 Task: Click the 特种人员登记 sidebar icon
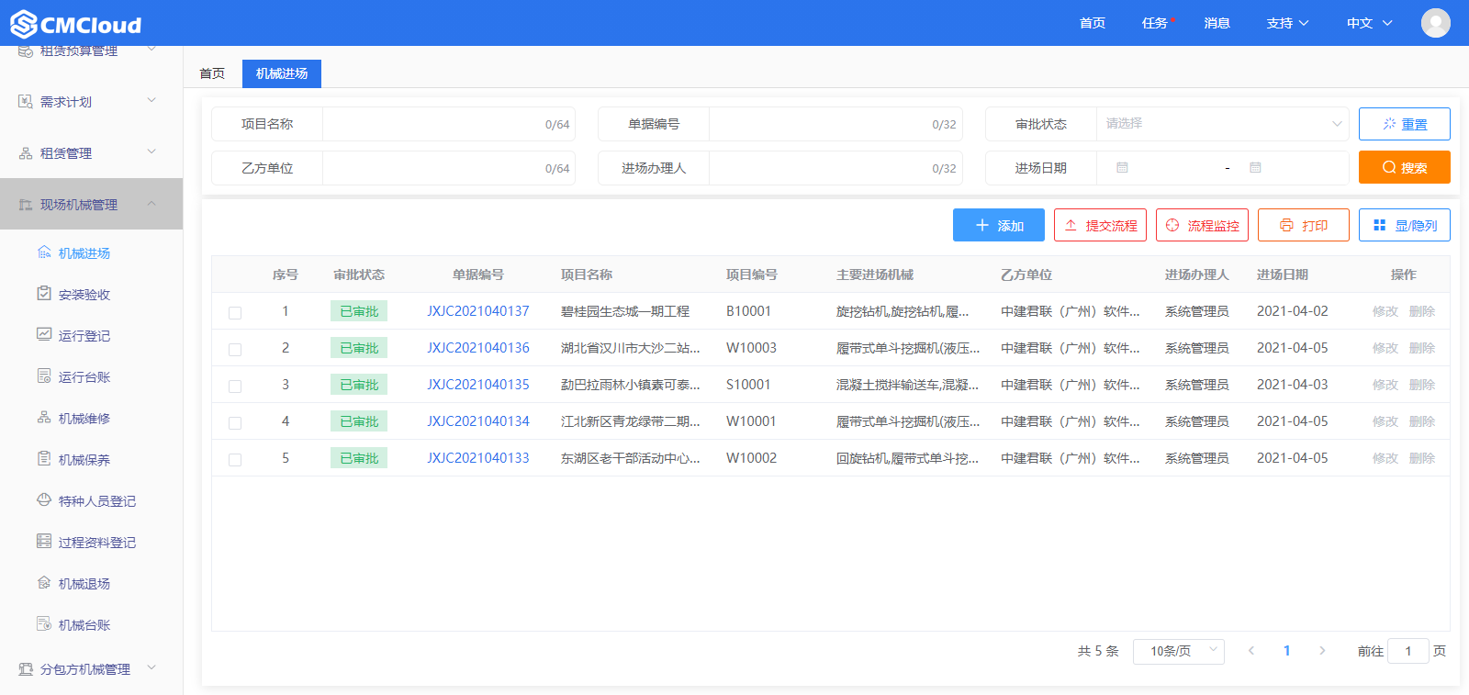pos(44,499)
